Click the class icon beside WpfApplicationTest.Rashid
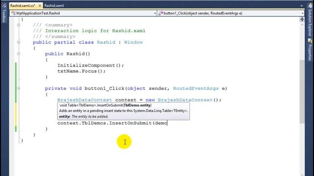The image size is (314, 176). 13,13
